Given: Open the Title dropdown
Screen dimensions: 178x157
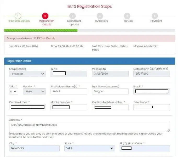Looking at the screenshot, I should pyautogui.click(x=14, y=91).
